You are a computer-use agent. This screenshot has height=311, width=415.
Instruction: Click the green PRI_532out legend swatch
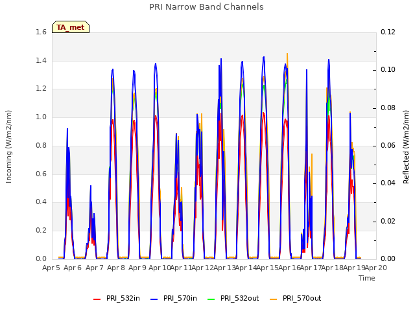pyautogui.click(x=211, y=299)
